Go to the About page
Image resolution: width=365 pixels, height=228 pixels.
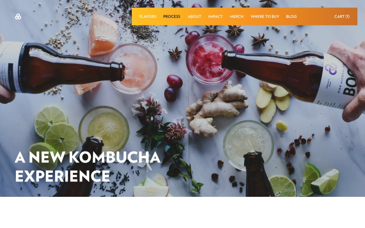(x=194, y=17)
